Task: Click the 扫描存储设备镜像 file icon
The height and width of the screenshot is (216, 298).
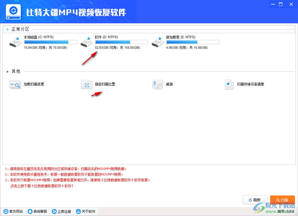Action: pos(229,85)
